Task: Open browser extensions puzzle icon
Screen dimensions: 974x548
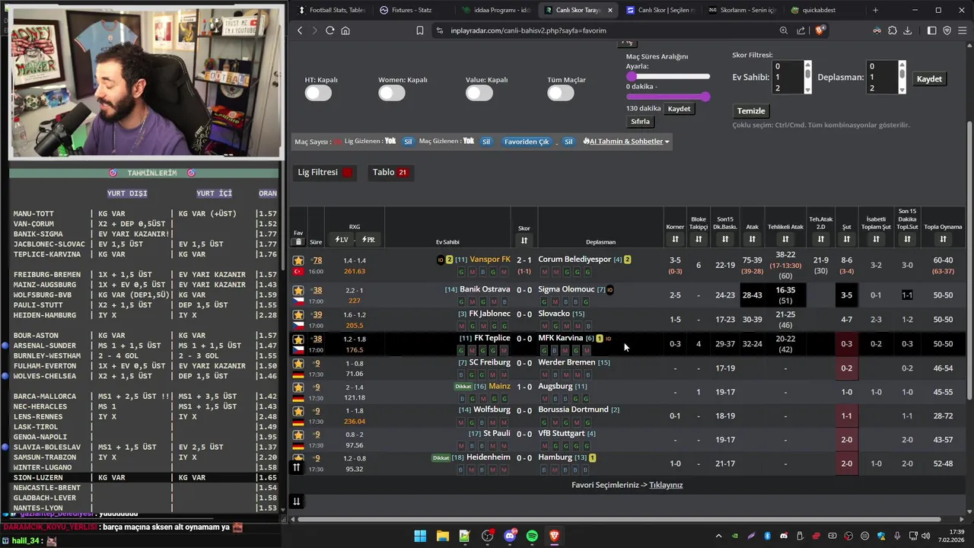Action: click(x=893, y=30)
